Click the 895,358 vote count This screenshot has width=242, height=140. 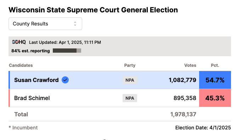(x=185, y=98)
